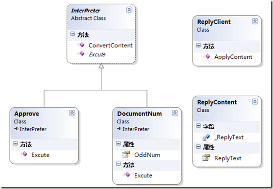Screen dimensions: 273x189
Task: Collapse the 字段 section in ReplyContent
Action: (x=198, y=126)
